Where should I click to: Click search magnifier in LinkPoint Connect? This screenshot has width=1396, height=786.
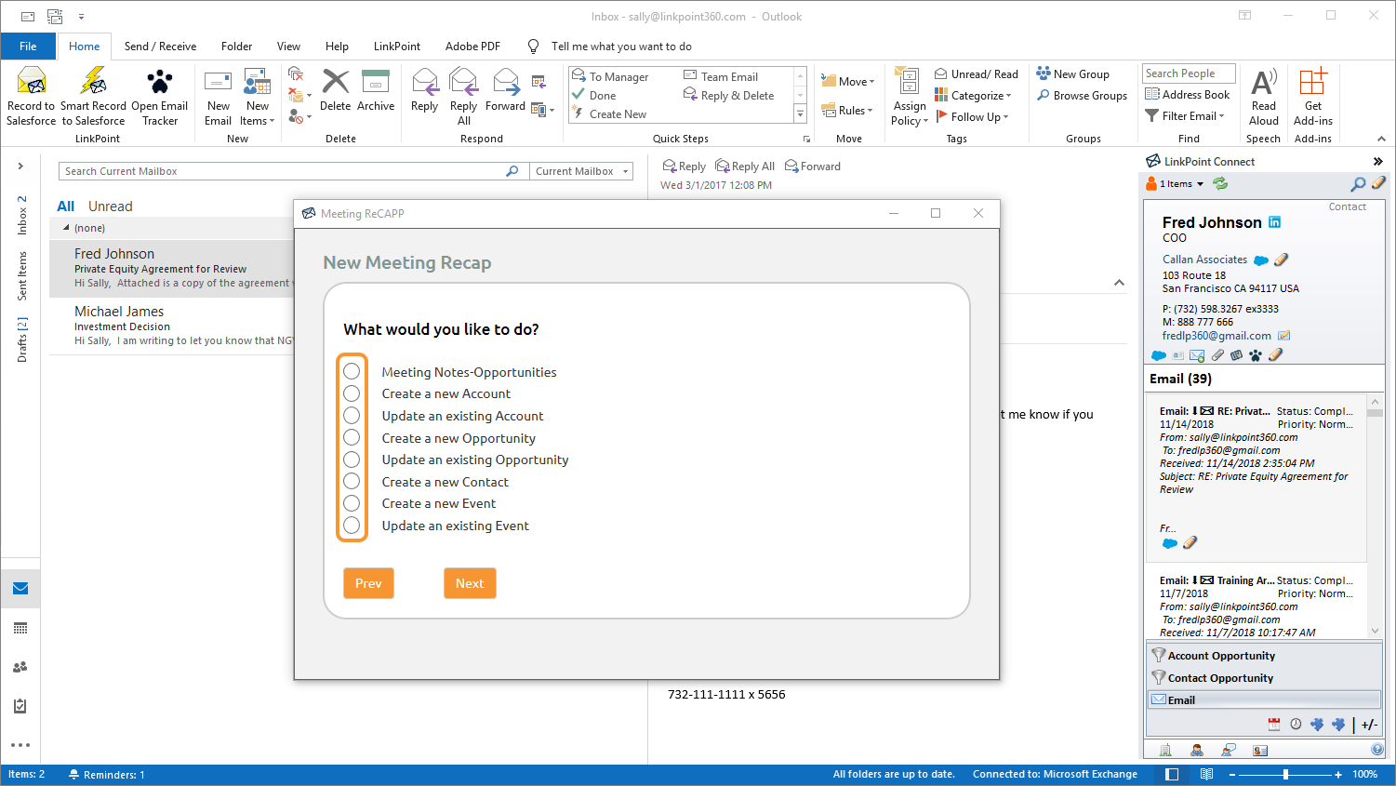click(x=1359, y=184)
